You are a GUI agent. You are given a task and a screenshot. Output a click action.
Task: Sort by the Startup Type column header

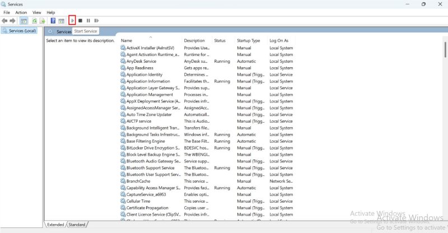(x=251, y=40)
